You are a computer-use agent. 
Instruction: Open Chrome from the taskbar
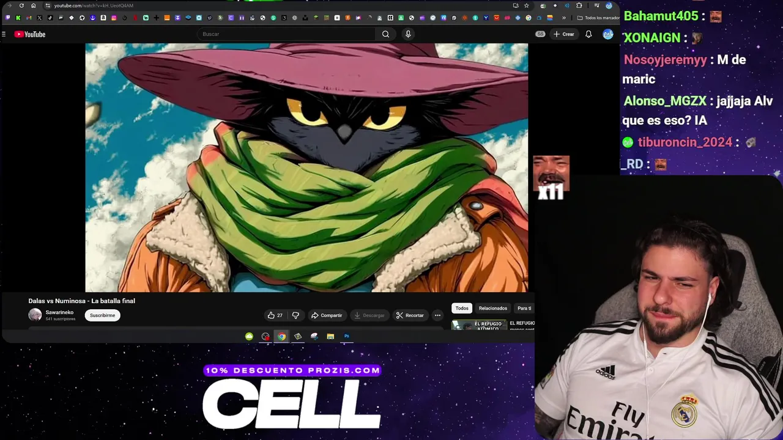pos(281,336)
